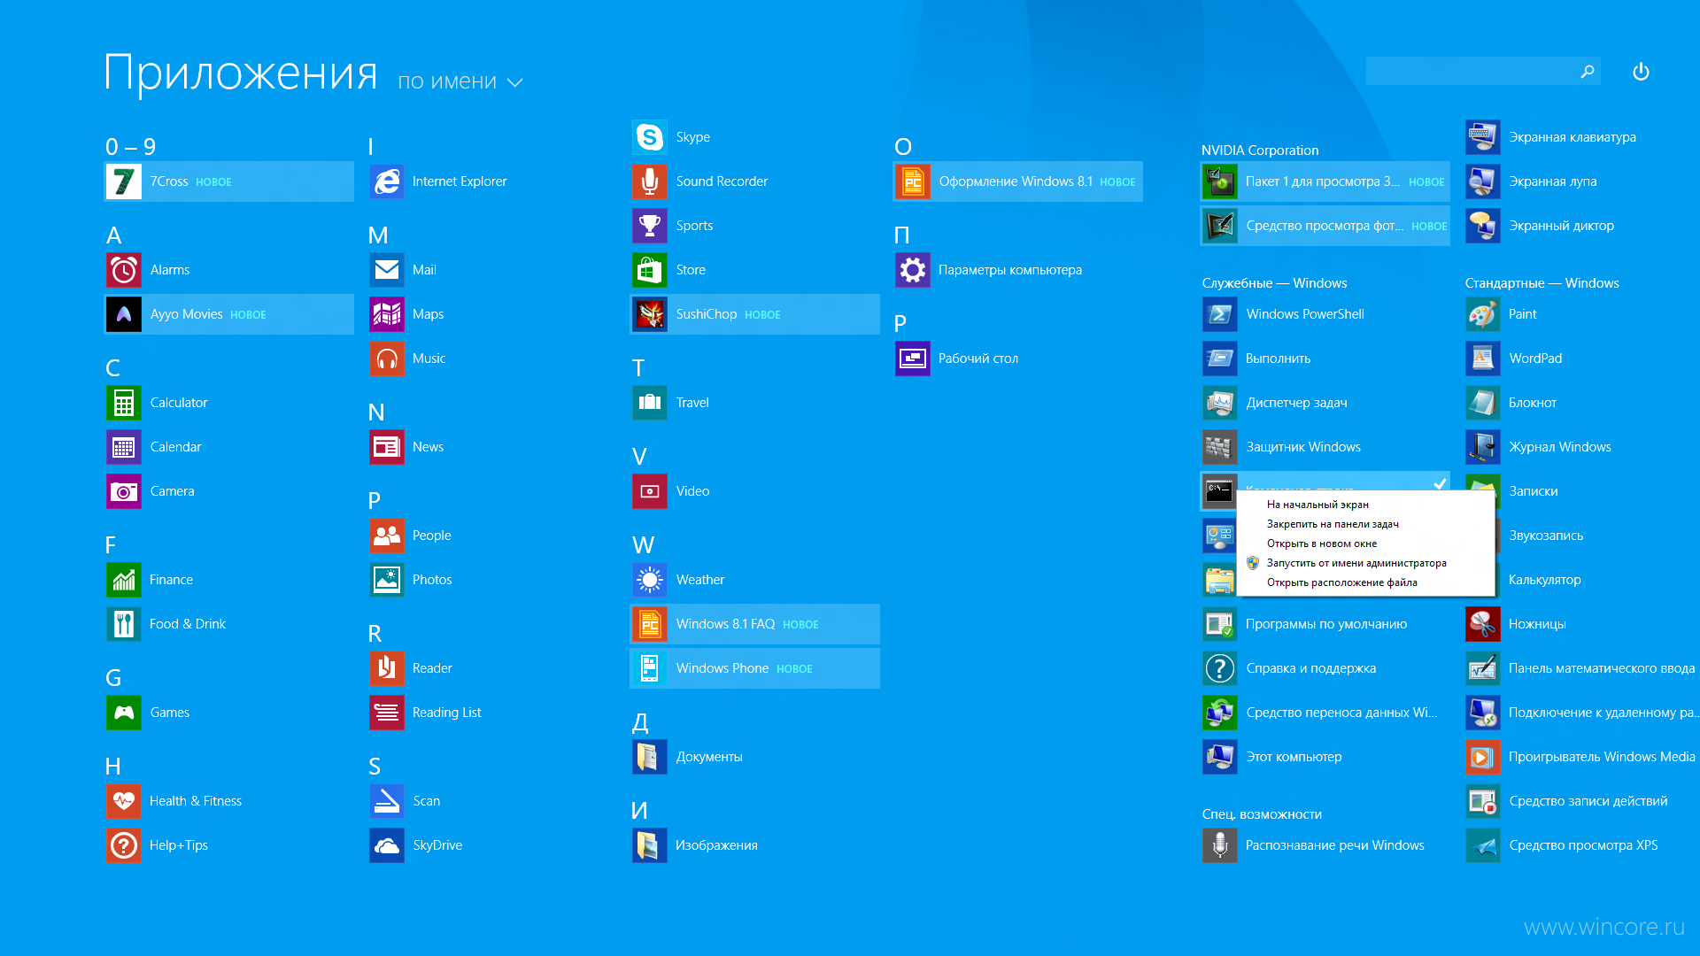The width and height of the screenshot is (1700, 956).
Task: Launch the Alarms app icon
Action: [124, 270]
